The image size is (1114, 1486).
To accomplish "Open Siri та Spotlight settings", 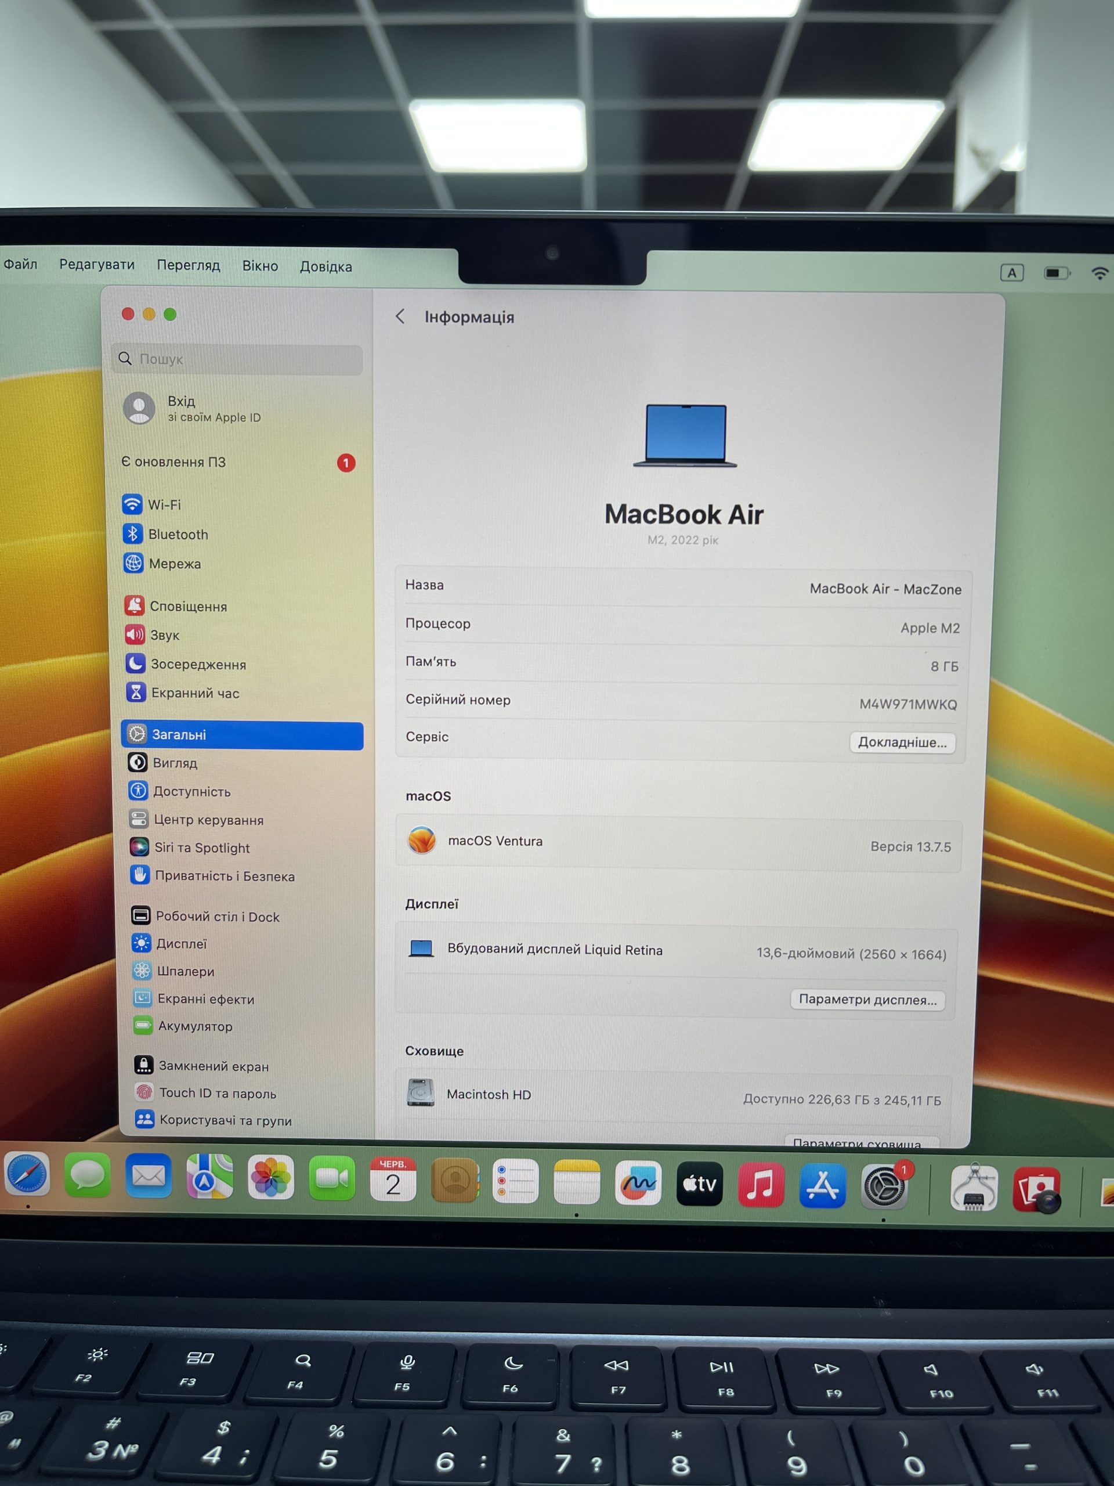I will (190, 847).
